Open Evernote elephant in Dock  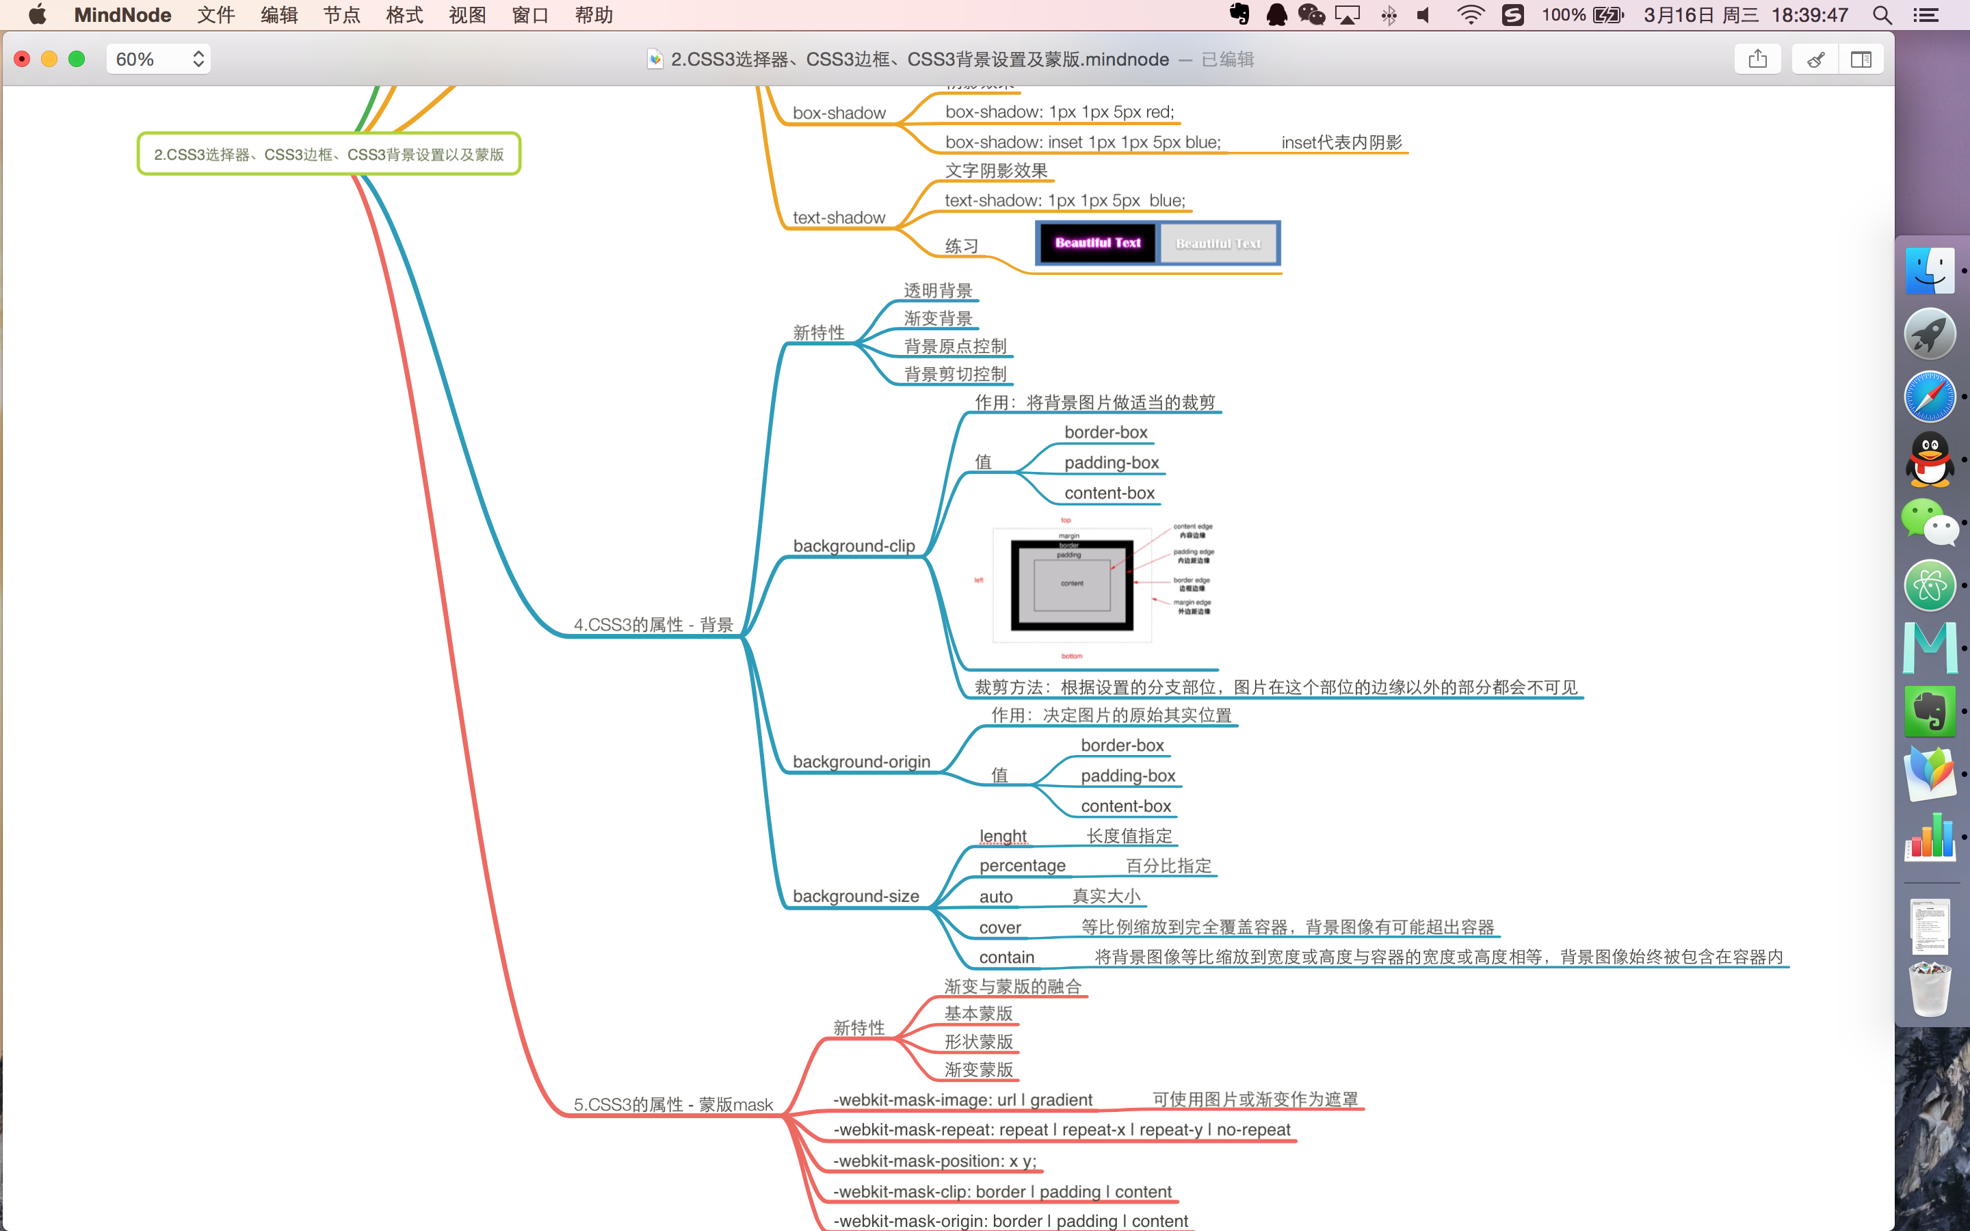pos(1929,711)
